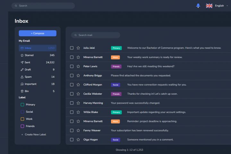The width and height of the screenshot is (231, 154).
Task: Open the notifications bell
Action: pyautogui.click(x=198, y=5)
